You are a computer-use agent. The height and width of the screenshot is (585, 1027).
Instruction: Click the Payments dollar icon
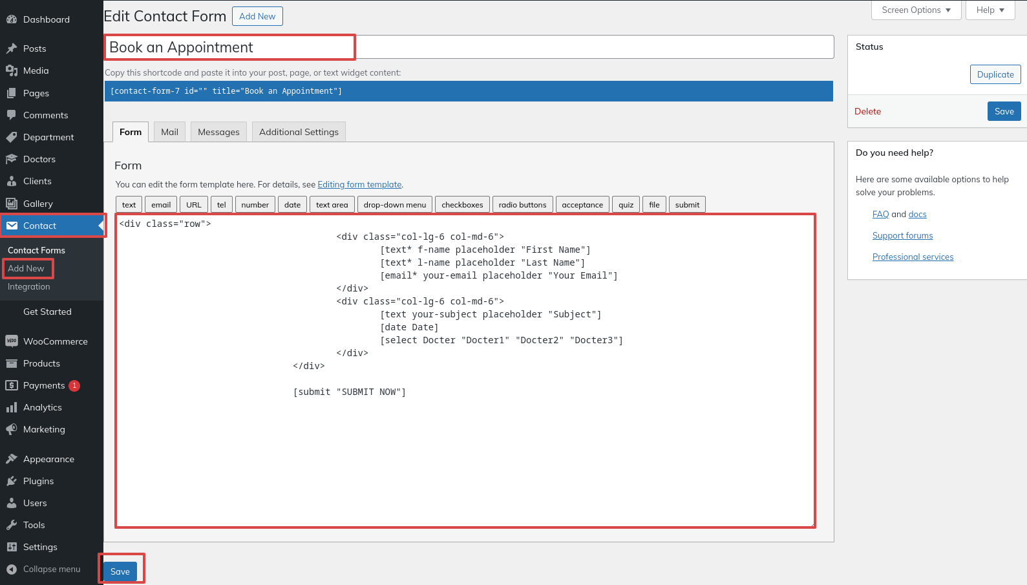point(12,385)
